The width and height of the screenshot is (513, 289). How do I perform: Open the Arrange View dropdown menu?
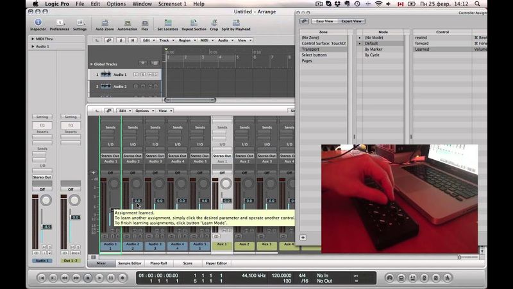(x=244, y=40)
